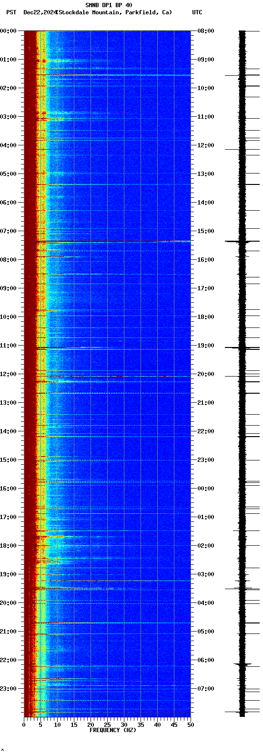Click the PST time label "07:00"
Screen dimensions: 263x755
8,231
